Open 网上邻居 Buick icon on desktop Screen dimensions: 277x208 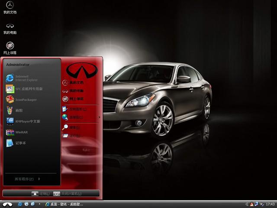10,48
